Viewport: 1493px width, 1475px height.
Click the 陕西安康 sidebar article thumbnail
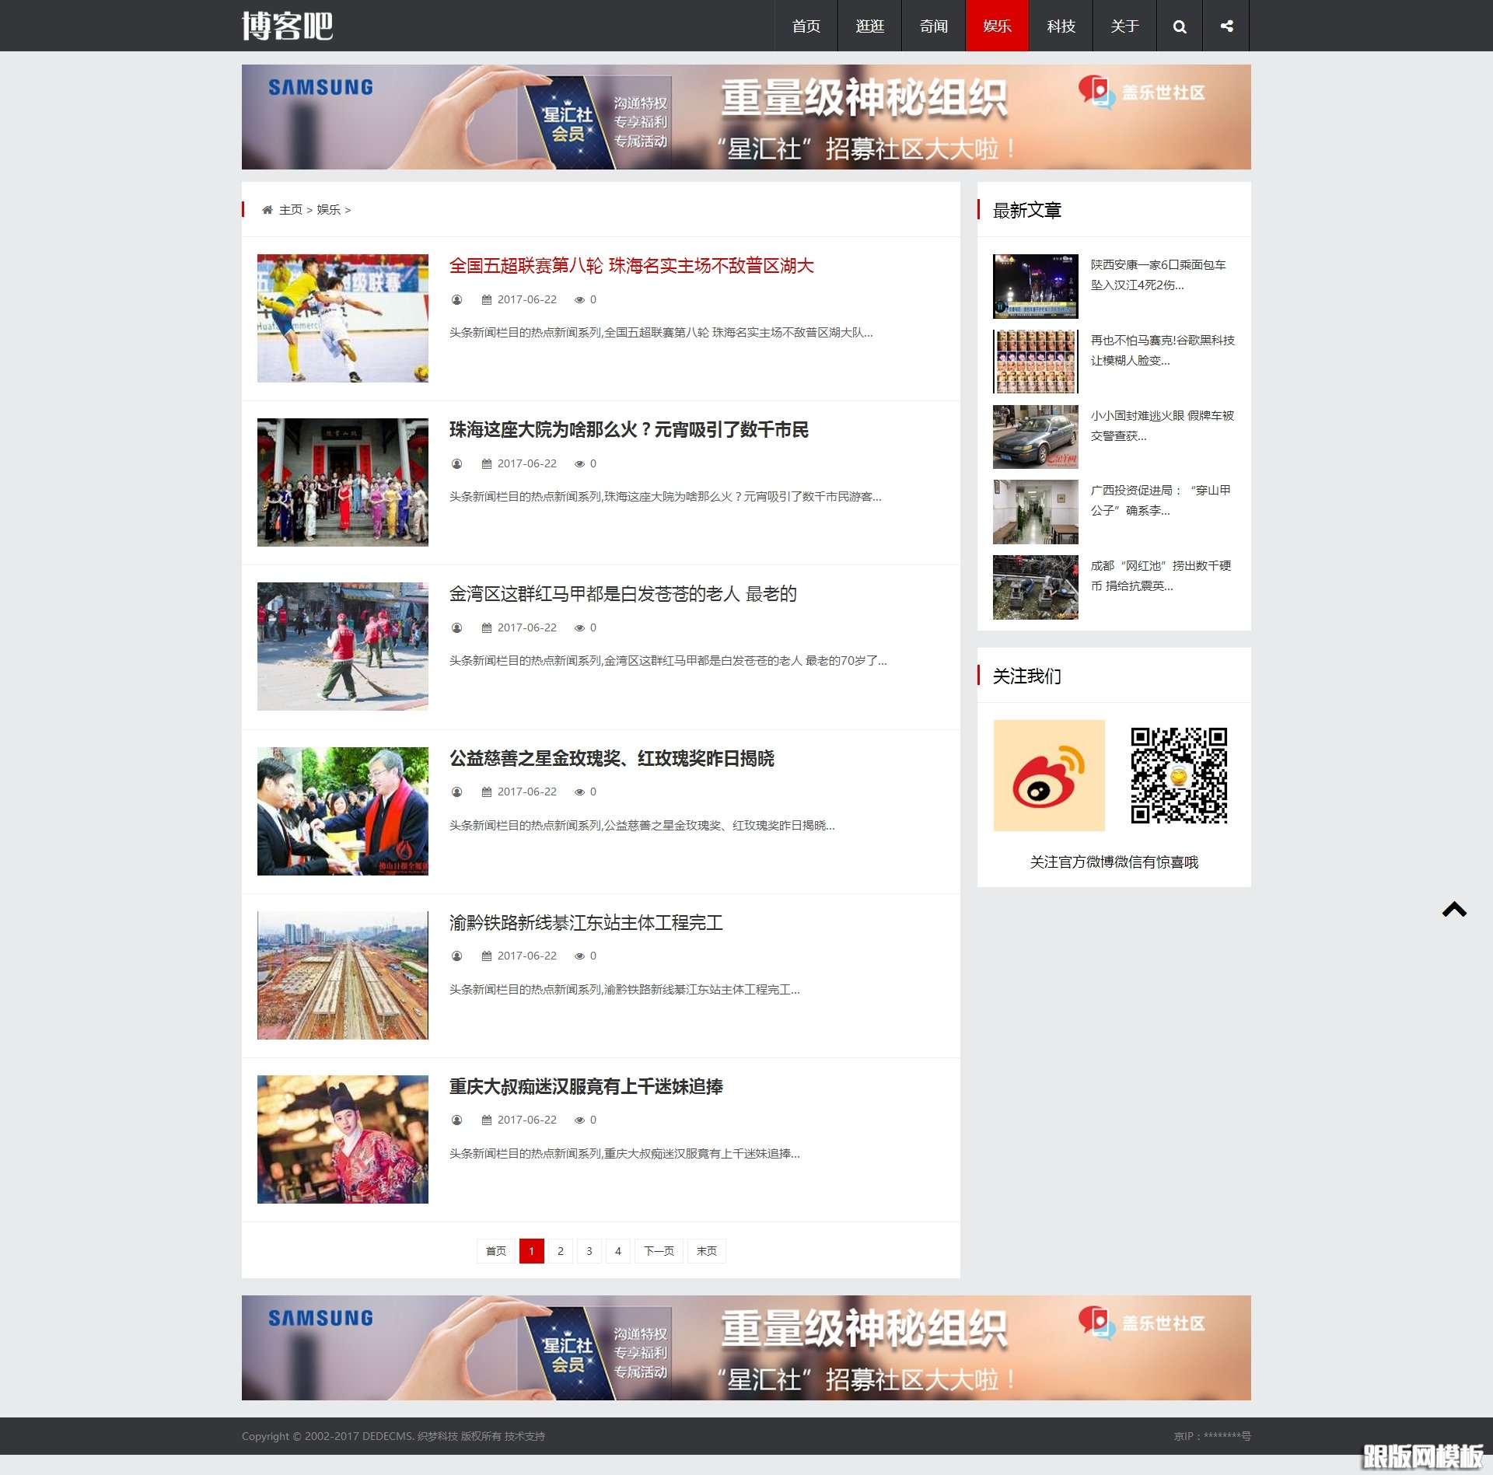(1034, 285)
